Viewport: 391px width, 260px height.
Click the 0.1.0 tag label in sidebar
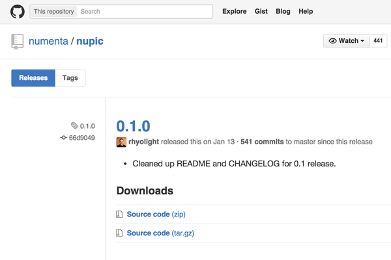pos(87,126)
